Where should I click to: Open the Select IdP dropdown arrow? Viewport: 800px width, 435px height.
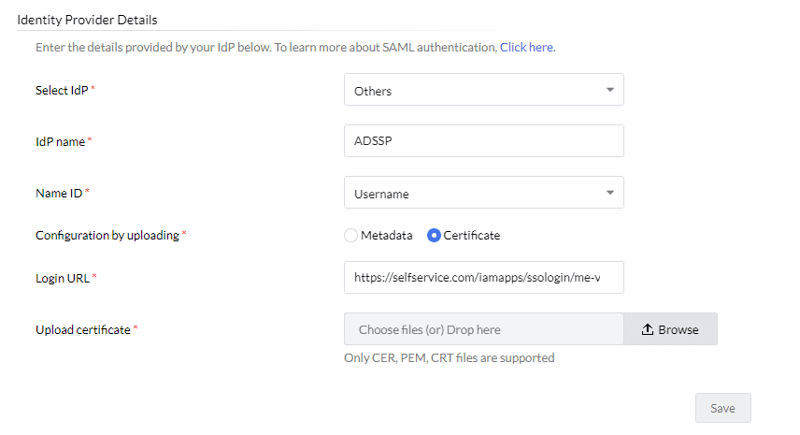pyautogui.click(x=609, y=91)
